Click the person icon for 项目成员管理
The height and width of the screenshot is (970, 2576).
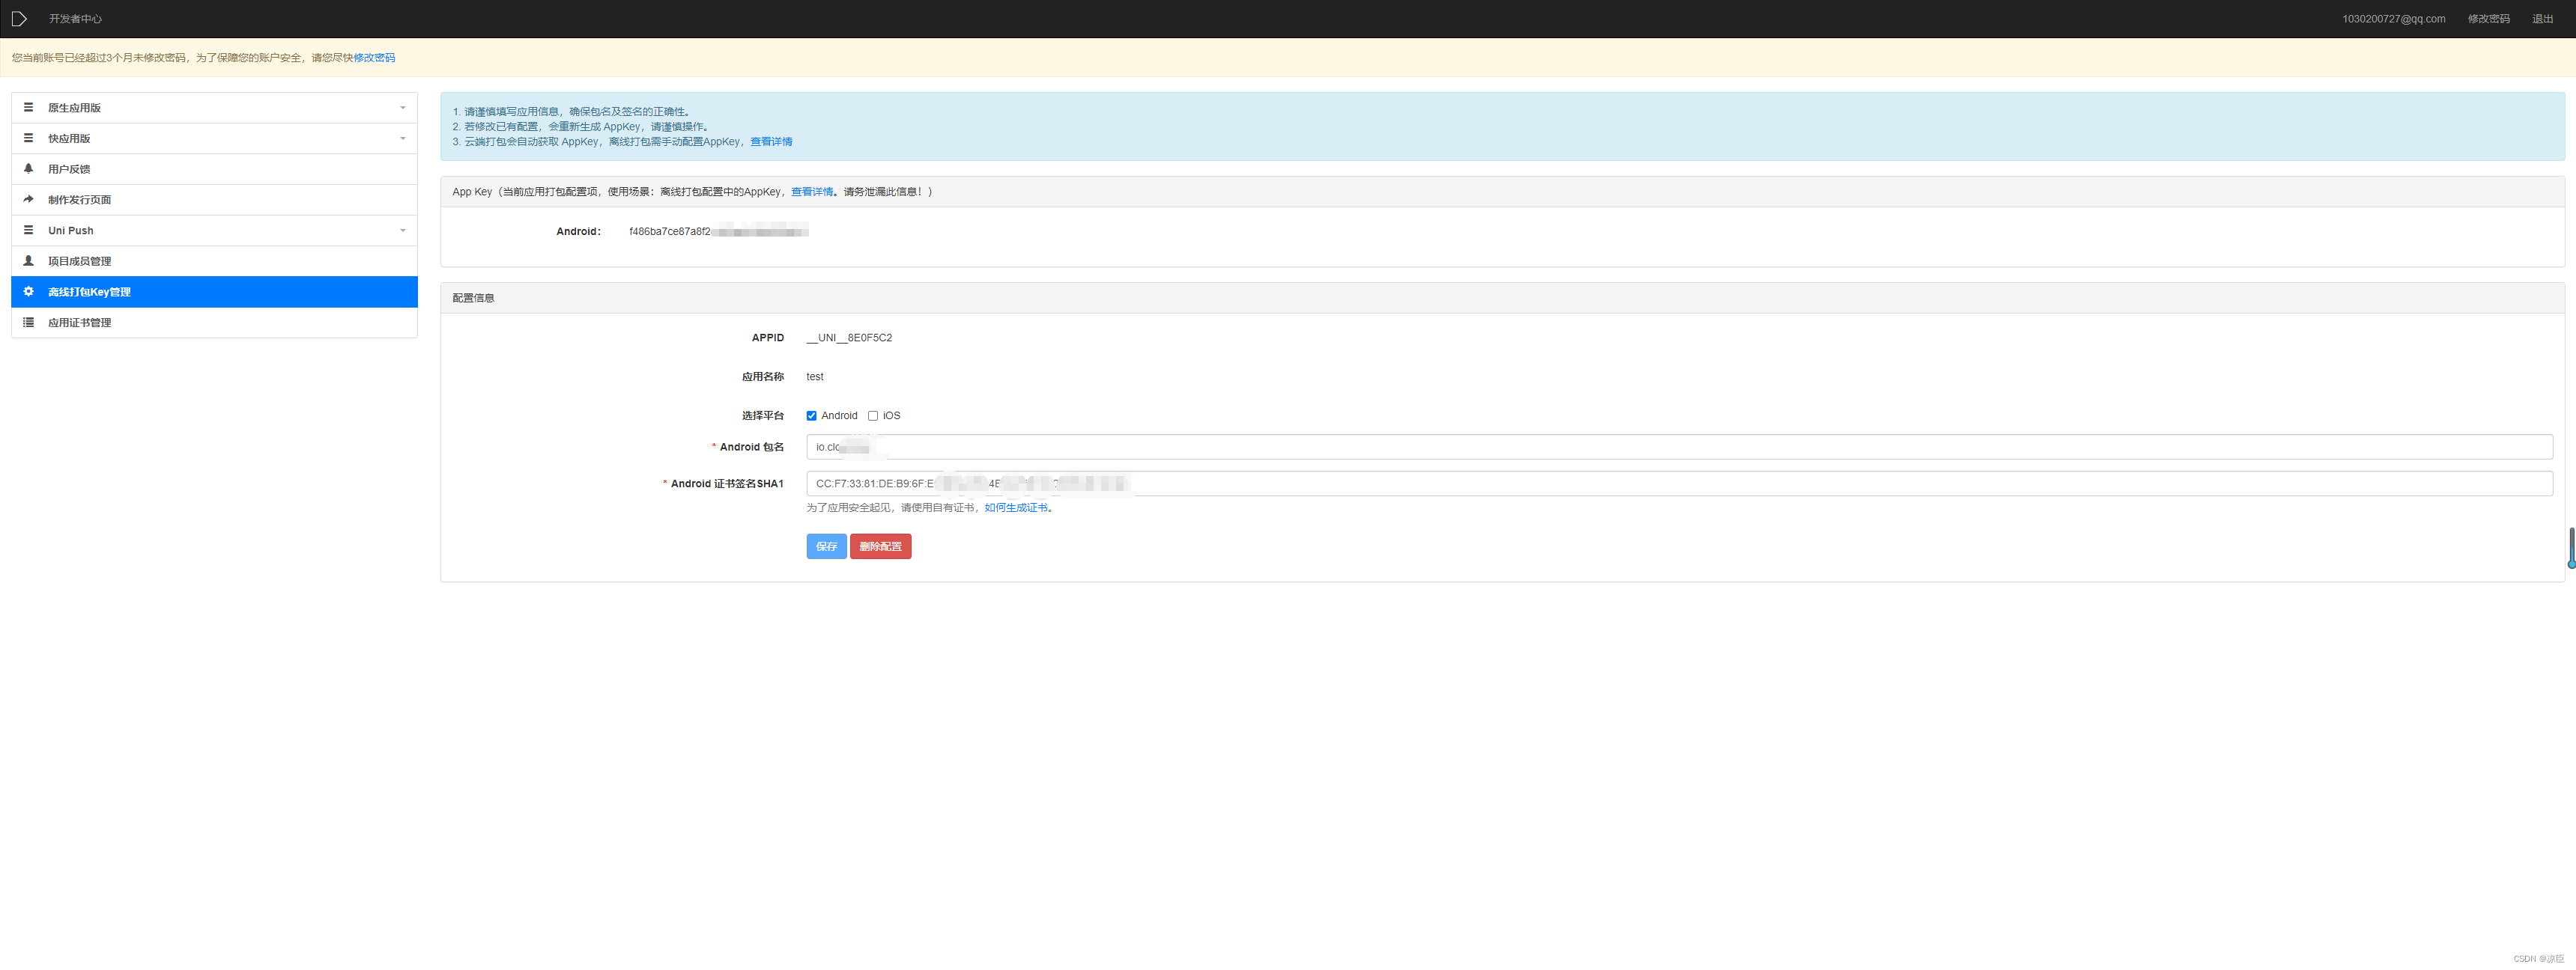(x=28, y=260)
